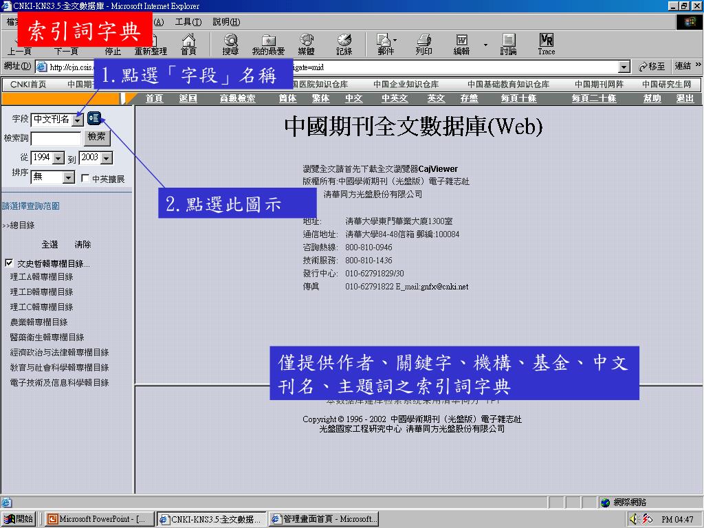This screenshot has width=704, height=528.
Task: Click the 檢索 search button
Action: tap(97, 137)
